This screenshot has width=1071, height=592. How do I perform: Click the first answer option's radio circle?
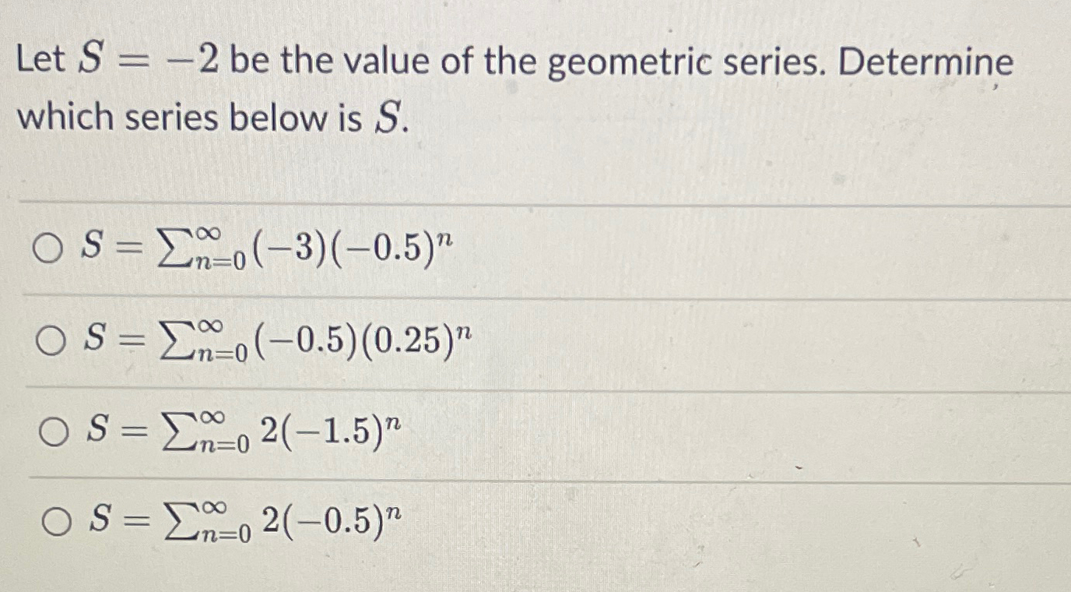50,248
